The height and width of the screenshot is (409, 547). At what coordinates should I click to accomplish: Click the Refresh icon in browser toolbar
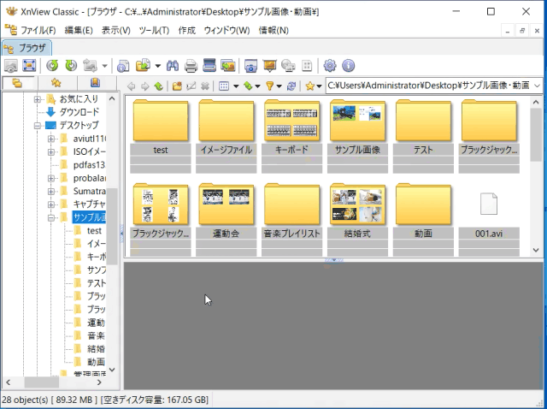tap(291, 86)
